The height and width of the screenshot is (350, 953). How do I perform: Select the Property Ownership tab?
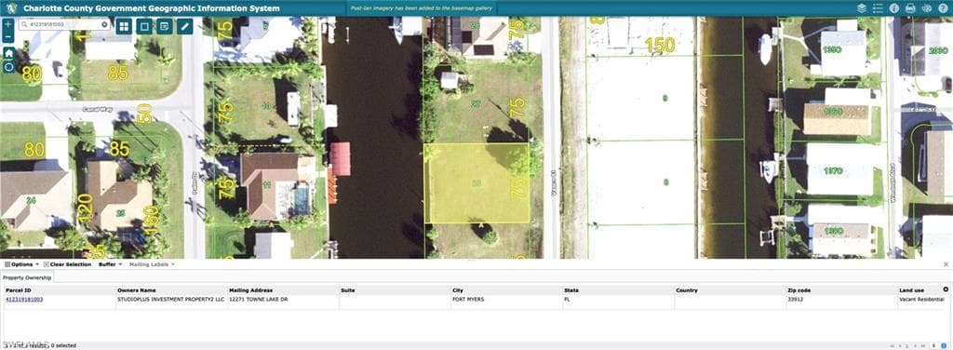pos(27,277)
